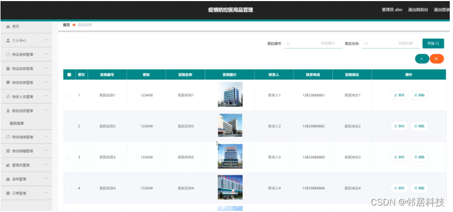Collapse the 医院信息管理 chevron
Viewport: 453px width, 212px height.
[x=46, y=110]
